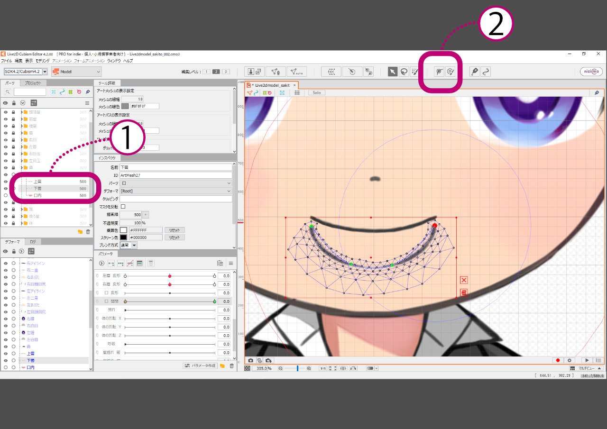
Task: Click the parts palette search icon
Action: 8,91
